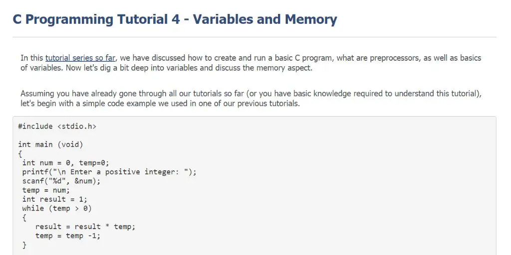This screenshot has width=511, height=255.
Task: Click the "temp = temp -1;" code line
Action: point(68,236)
